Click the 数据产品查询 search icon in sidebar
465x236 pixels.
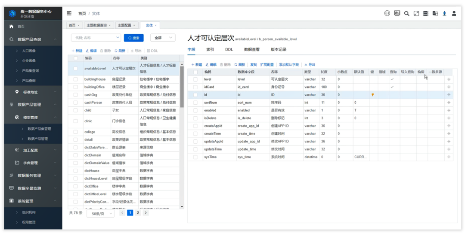pyautogui.click(x=12, y=39)
